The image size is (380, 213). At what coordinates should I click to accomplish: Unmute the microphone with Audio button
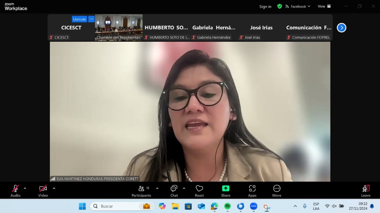pos(15,191)
